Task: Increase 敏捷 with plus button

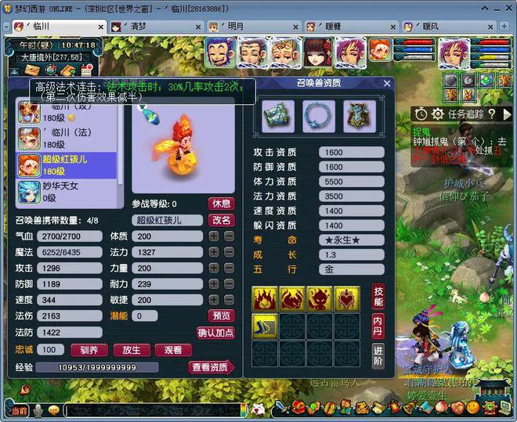Action: (214, 299)
